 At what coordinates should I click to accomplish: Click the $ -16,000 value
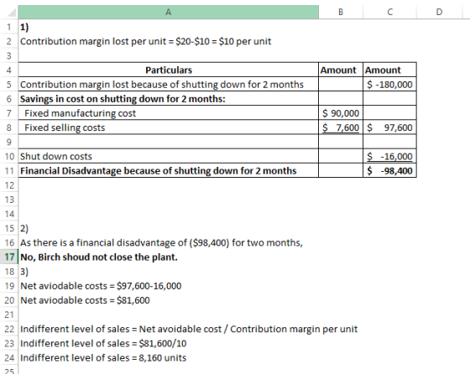389,156
